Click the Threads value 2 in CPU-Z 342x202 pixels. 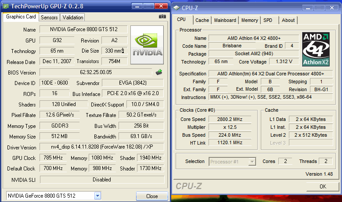326,161
